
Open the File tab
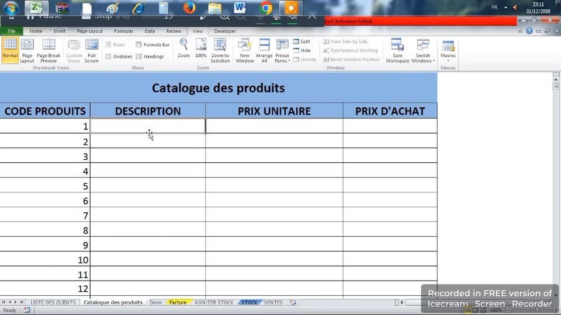point(12,31)
